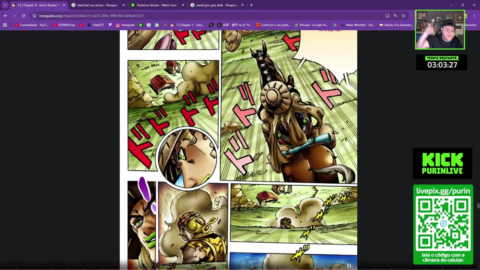Viewport: 480px width, 270px height.
Task: Open the Balcão Ilha Aparador bookmark
Action: coord(396,25)
